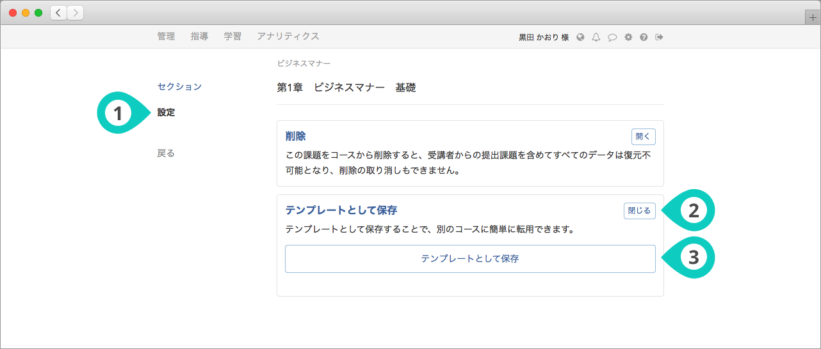Open the notifications bell

coord(596,37)
